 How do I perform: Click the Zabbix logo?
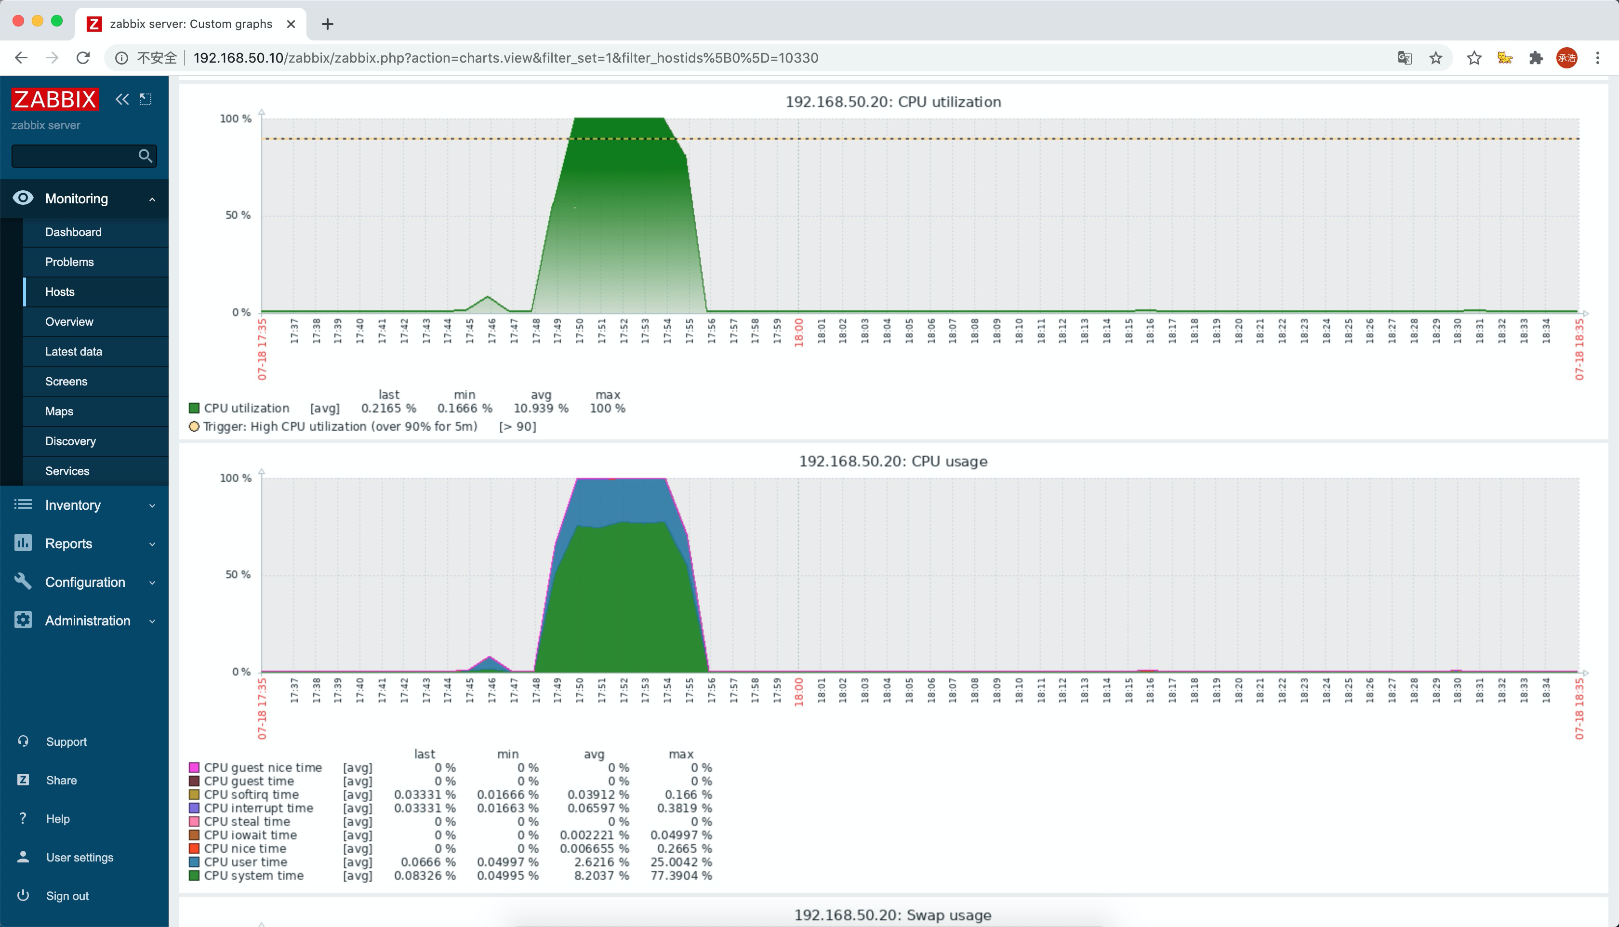tap(55, 99)
